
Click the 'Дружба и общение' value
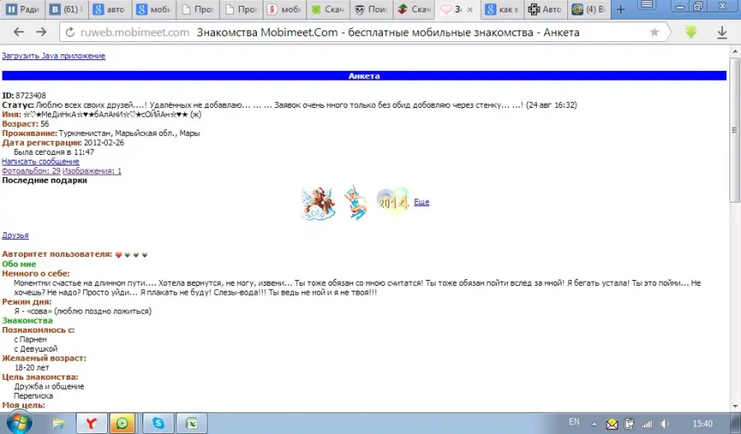point(49,386)
